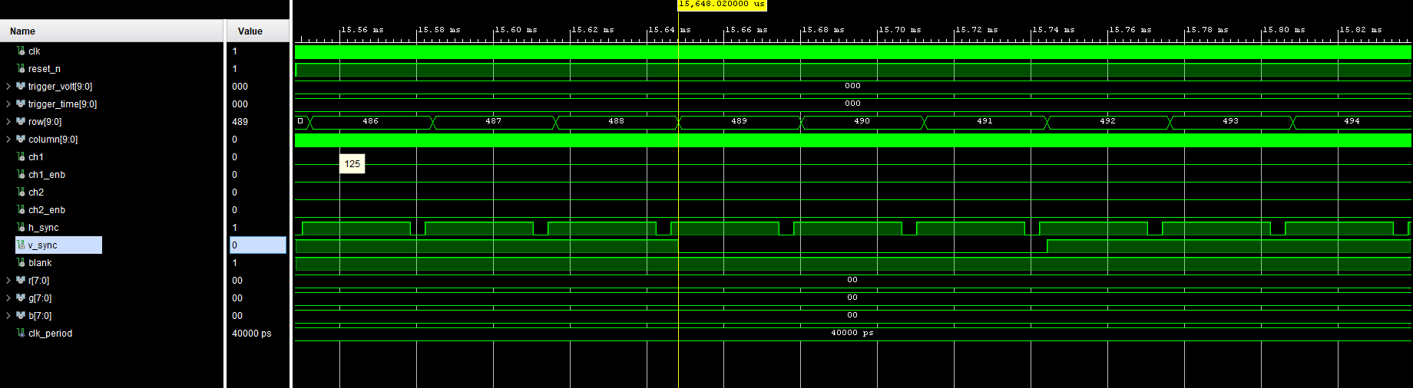Select the ch1_enb signal name
Screen dimensions: 1413x388
coord(47,174)
